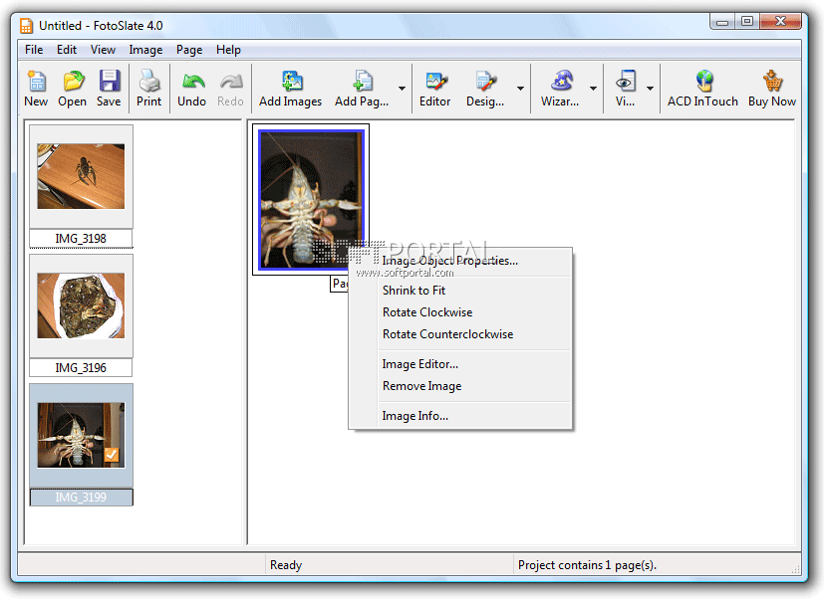Maximize the FotoSlate window

pyautogui.click(x=747, y=22)
